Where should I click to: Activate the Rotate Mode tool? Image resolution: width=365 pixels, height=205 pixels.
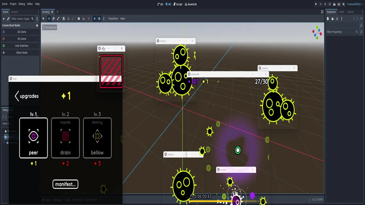pyautogui.click(x=53, y=19)
